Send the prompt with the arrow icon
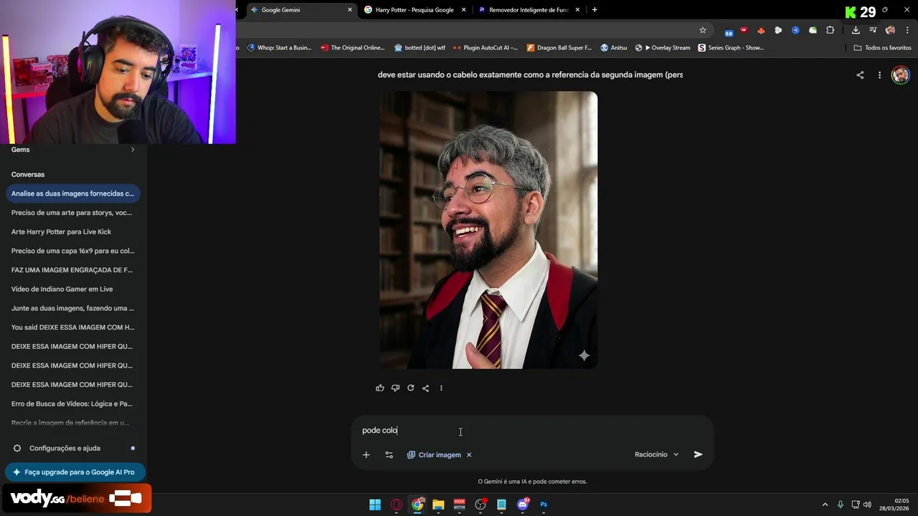This screenshot has width=918, height=516. pos(698,454)
